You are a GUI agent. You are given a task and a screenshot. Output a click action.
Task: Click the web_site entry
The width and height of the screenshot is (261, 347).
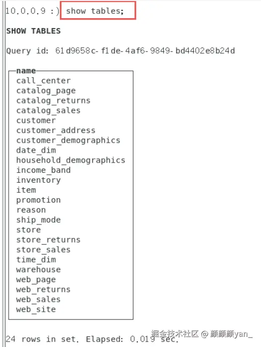[x=36, y=309]
